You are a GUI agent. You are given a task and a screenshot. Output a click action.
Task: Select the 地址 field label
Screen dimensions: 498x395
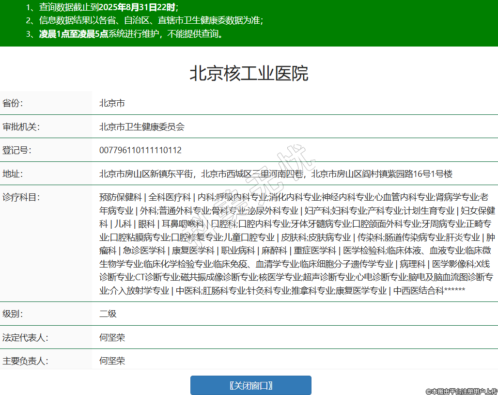(13, 174)
